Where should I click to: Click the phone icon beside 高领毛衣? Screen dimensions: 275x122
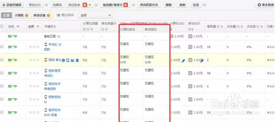tap(46, 110)
